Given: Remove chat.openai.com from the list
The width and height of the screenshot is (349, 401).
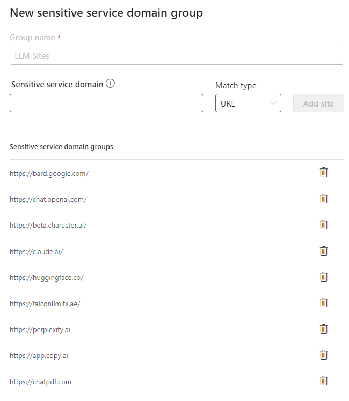Looking at the screenshot, I should coord(323,199).
